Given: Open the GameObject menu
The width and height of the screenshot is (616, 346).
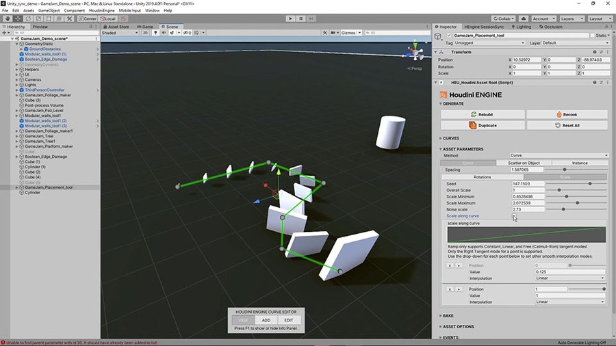Looking at the screenshot, I should click(x=49, y=10).
